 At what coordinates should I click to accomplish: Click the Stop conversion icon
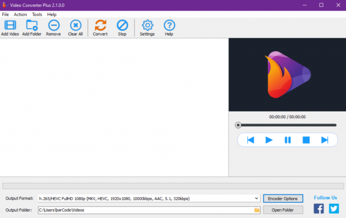pyautogui.click(x=122, y=25)
